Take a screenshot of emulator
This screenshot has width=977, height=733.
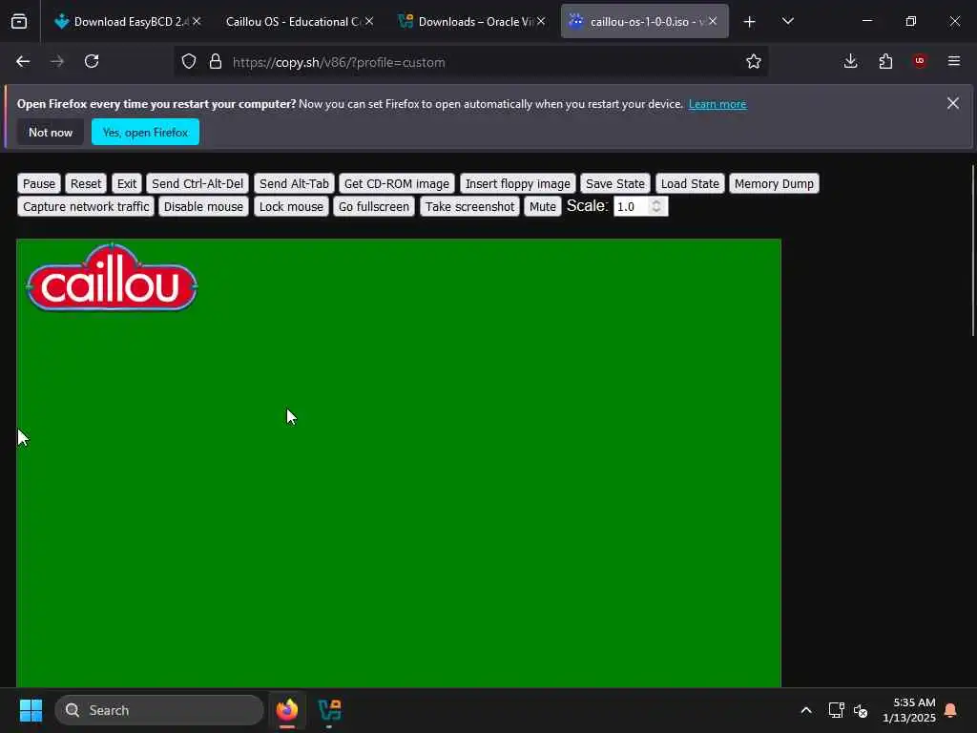pyautogui.click(x=469, y=206)
